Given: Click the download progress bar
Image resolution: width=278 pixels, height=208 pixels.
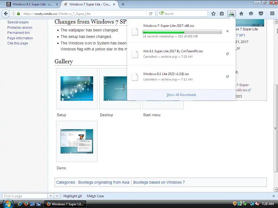Looking at the screenshot, I should click(182, 32).
